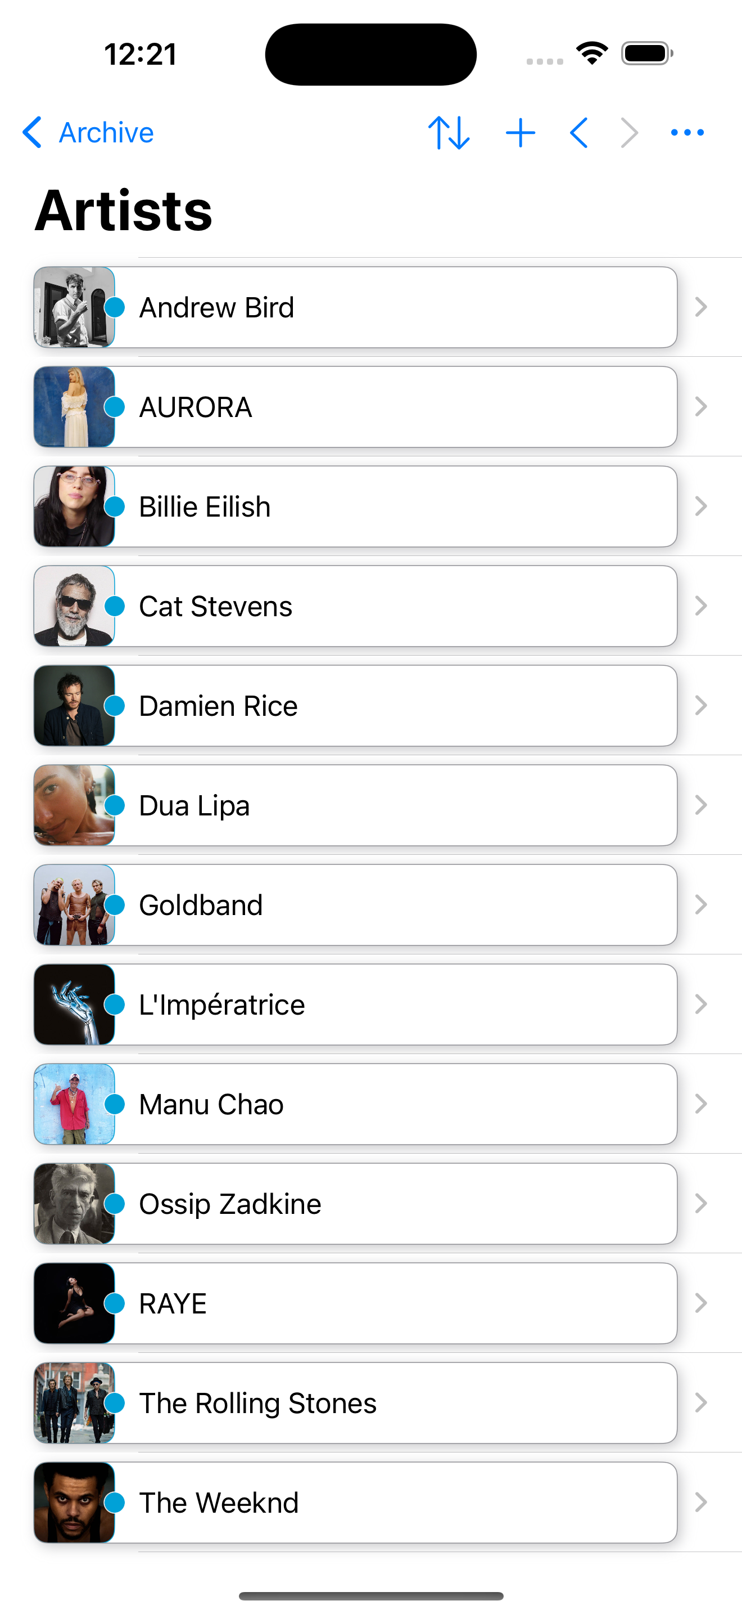
Task: Toggle the blue dot on Andrew Bird
Action: pyautogui.click(x=115, y=308)
